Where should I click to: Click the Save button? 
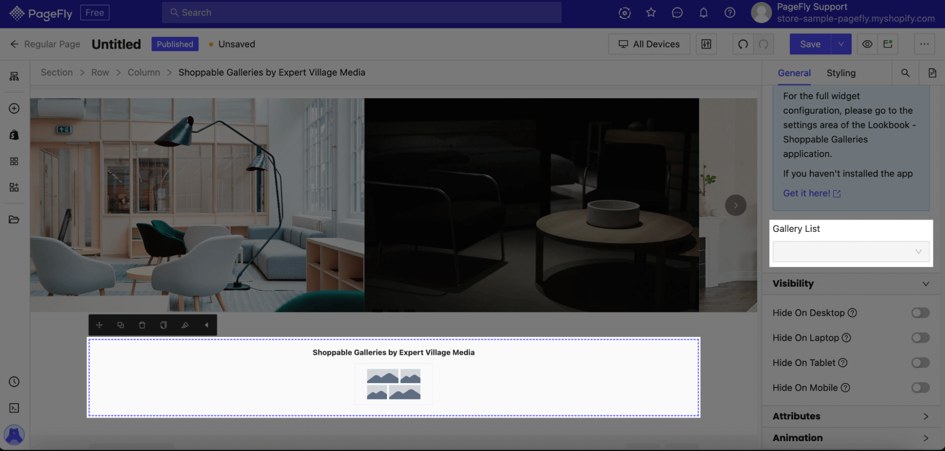pyautogui.click(x=810, y=44)
